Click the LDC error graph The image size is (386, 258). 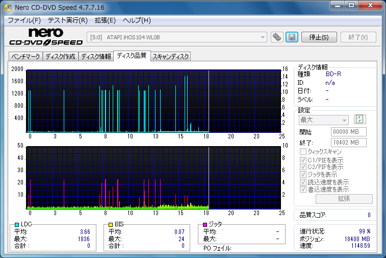[153, 101]
